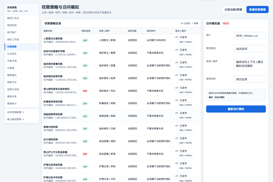Select the 病案归档权限 policy name
This screenshot has width=273, height=182.
[51, 127]
